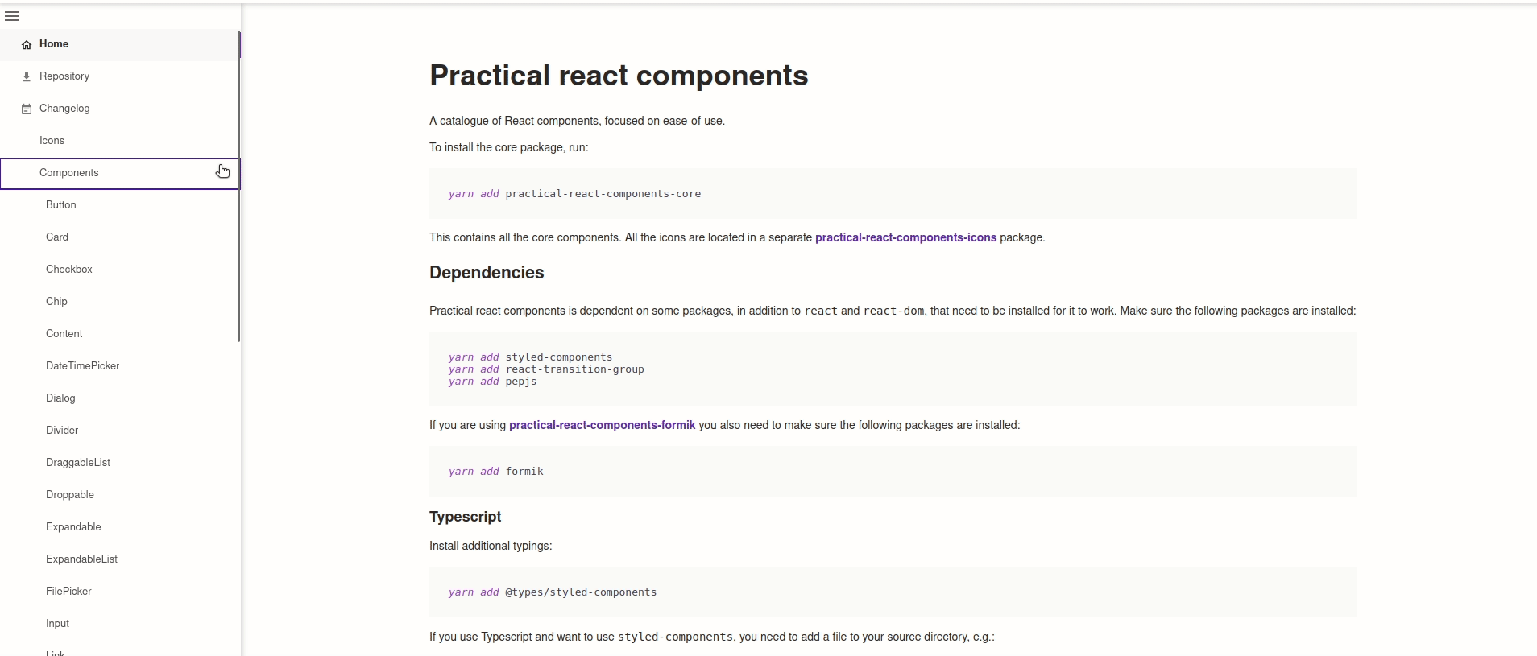
Task: Open the DraggableList component page
Action: tap(78, 463)
